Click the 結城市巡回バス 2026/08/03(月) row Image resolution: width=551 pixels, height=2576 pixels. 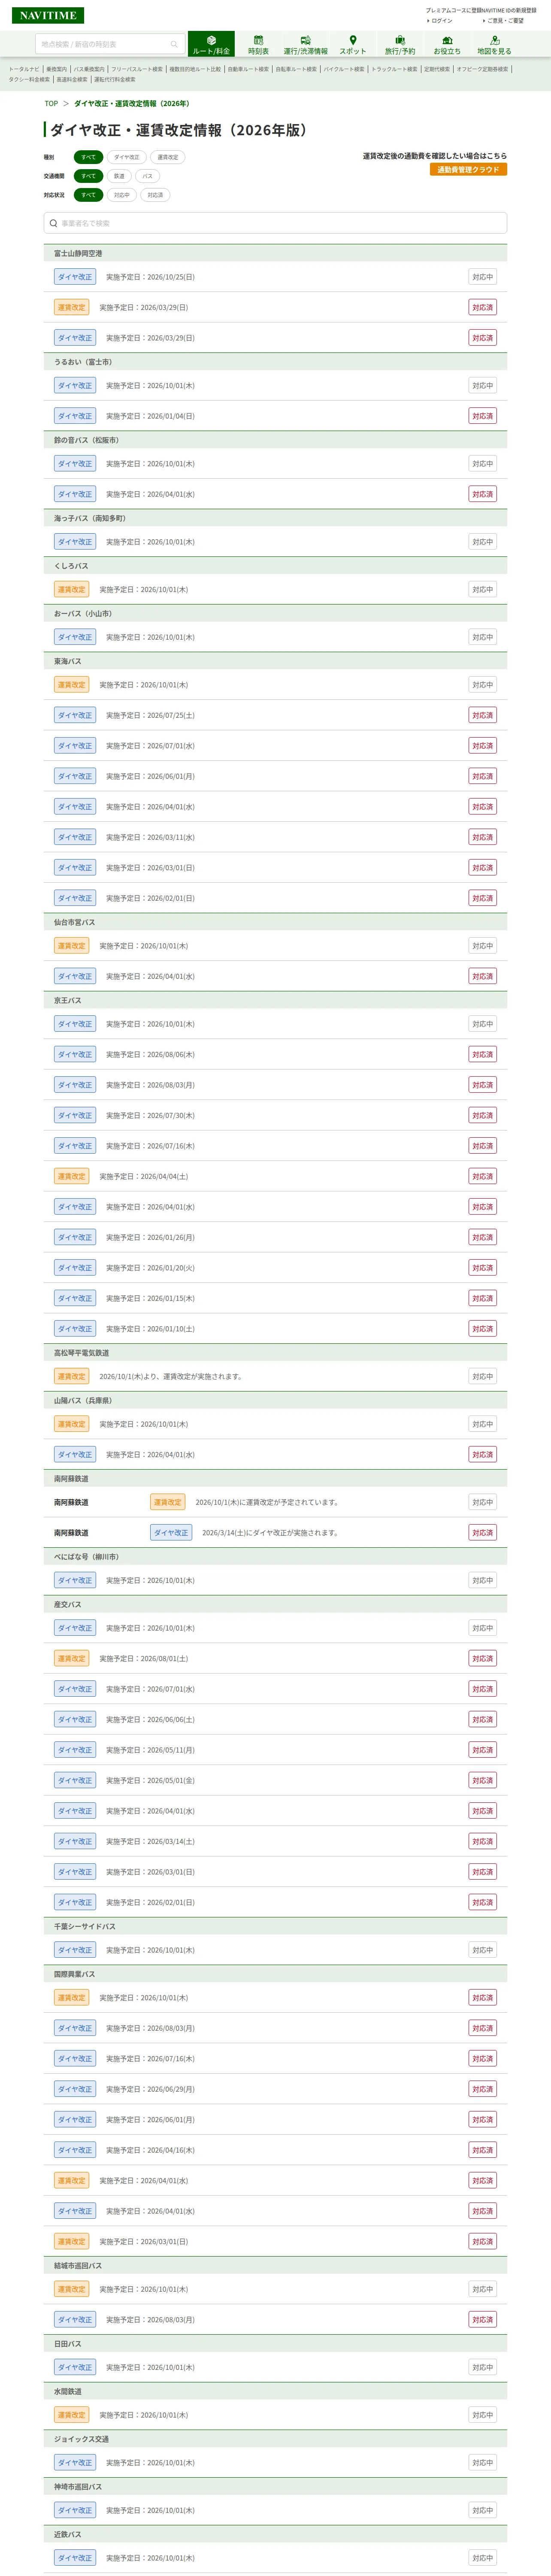tap(275, 2319)
